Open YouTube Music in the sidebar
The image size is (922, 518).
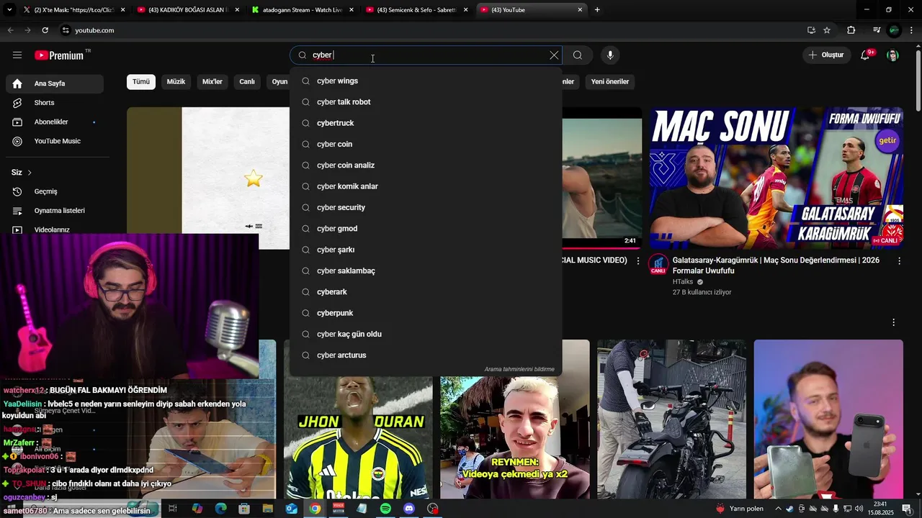tap(55, 141)
